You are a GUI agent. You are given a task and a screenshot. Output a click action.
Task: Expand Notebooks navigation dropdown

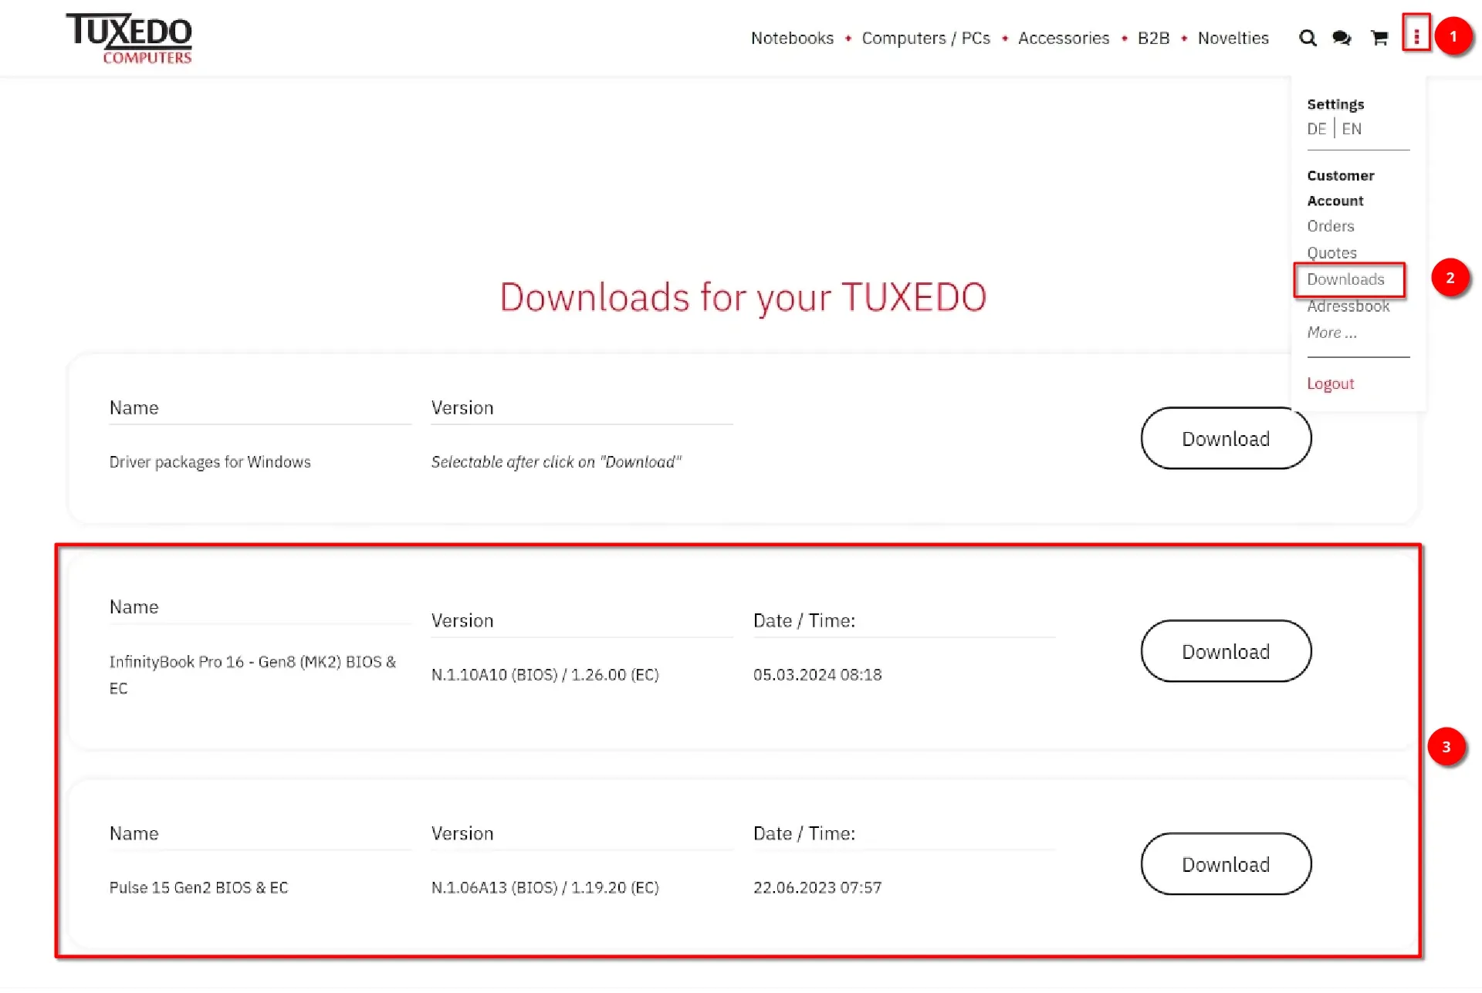coord(791,38)
